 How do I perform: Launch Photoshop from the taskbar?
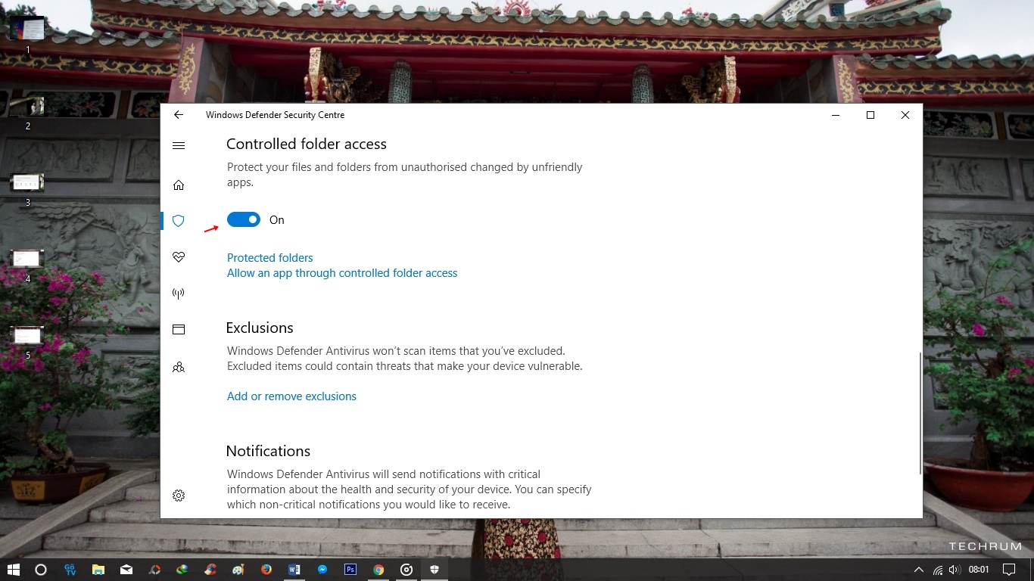coord(350,570)
